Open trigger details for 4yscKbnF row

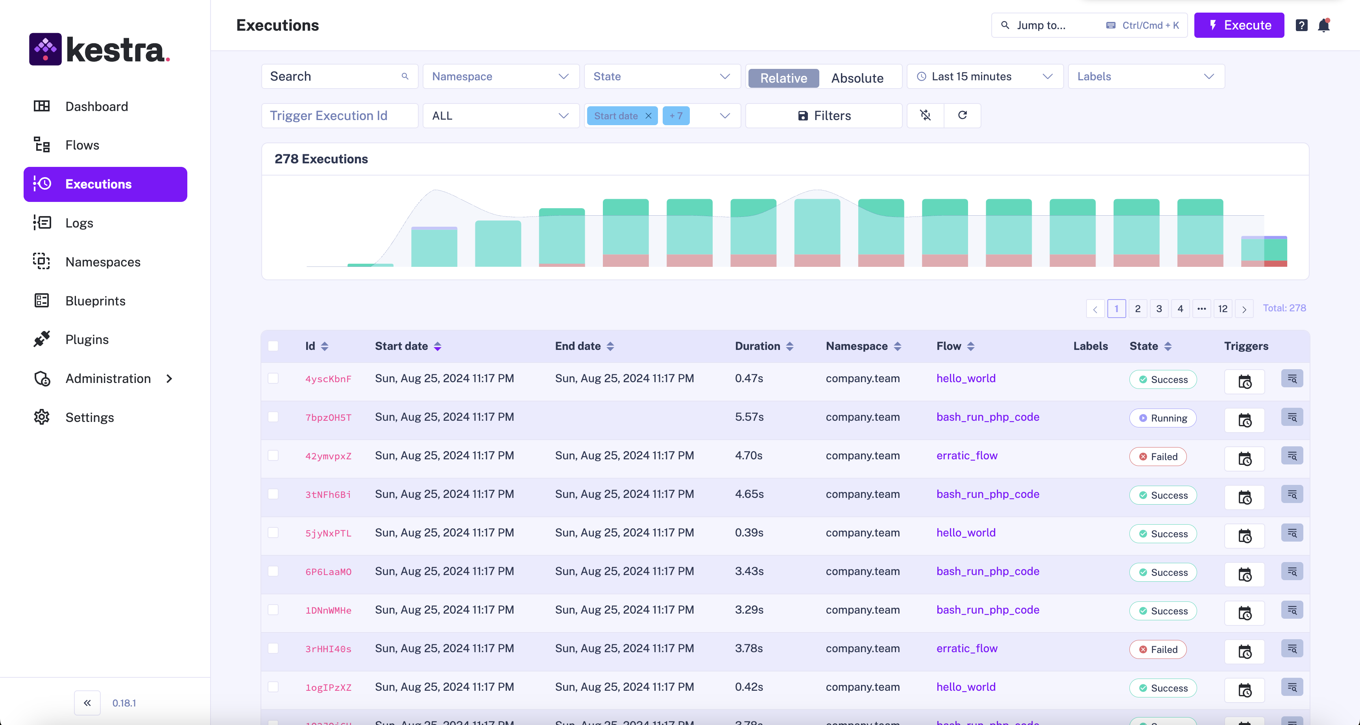[1244, 381]
